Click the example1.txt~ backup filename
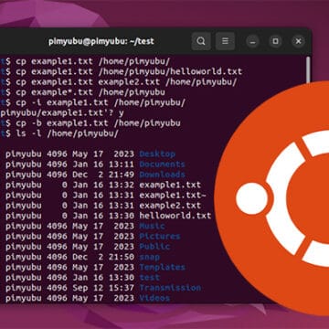 (x=173, y=195)
